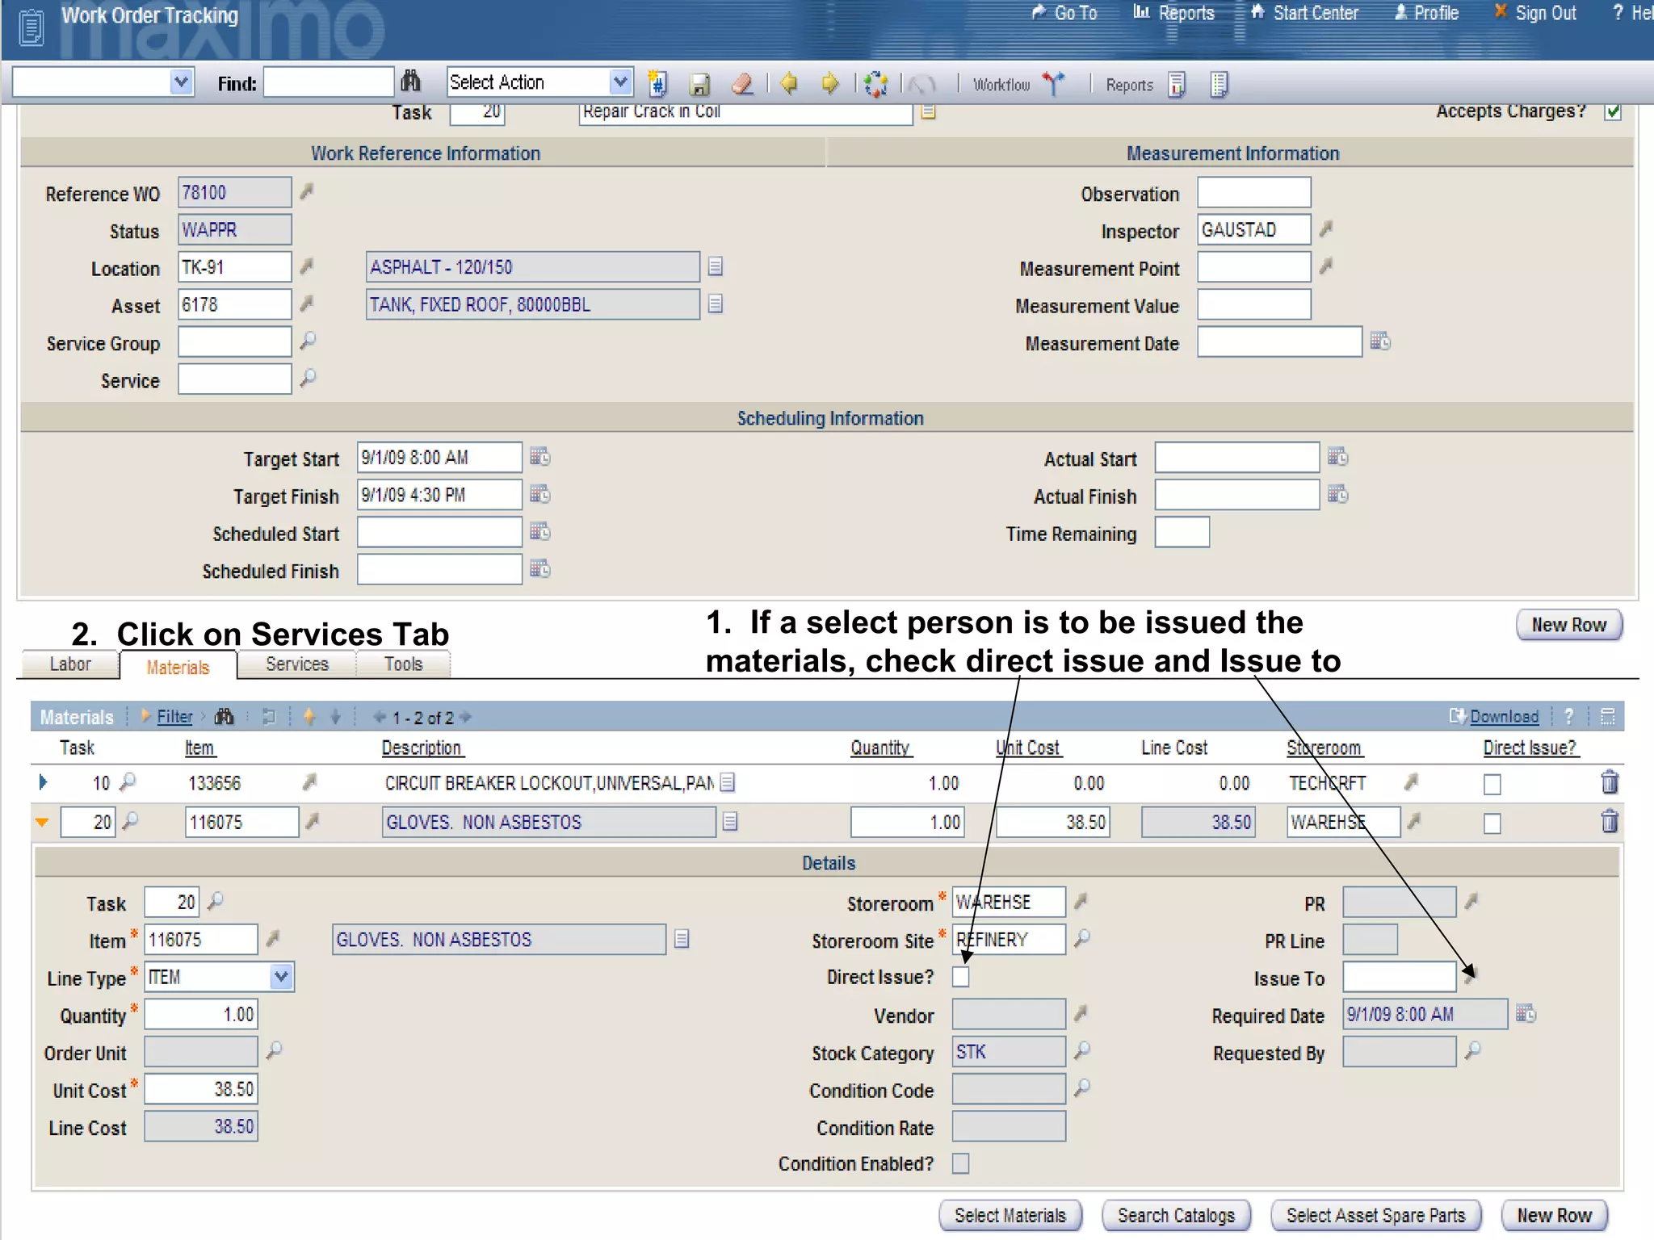Delete the GLOVES NON ASBESTOS material row
This screenshot has height=1240, width=1654.
[1609, 821]
